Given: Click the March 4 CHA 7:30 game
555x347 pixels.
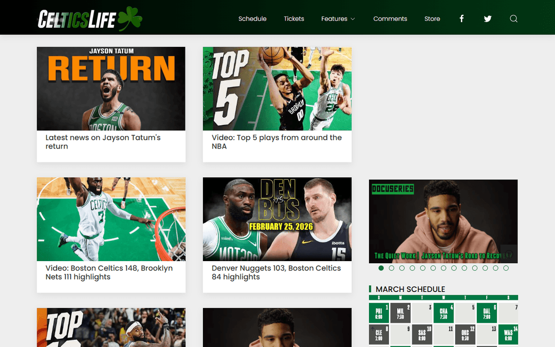Looking at the screenshot, I should (443, 313).
